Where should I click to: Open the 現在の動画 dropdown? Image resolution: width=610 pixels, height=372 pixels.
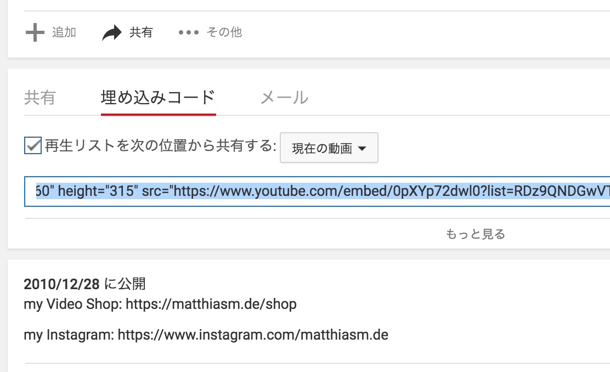point(329,148)
